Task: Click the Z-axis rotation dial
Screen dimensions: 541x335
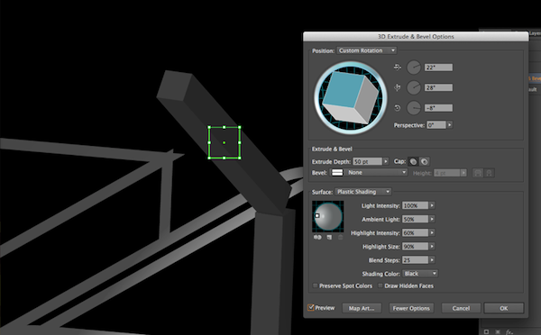Action: pyautogui.click(x=413, y=108)
